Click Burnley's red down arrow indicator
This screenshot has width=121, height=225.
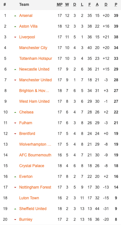pyautogui.click(x=15, y=219)
